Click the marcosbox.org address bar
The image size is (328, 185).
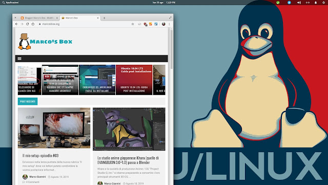(84, 24)
